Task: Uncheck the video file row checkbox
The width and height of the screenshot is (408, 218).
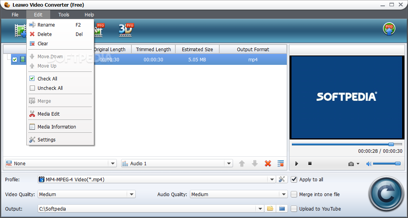Action: (15, 60)
